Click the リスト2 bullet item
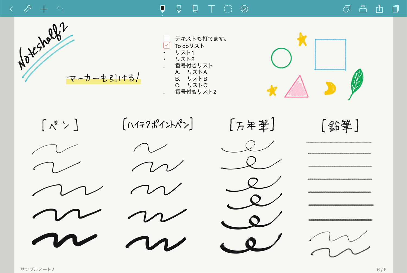 click(185, 59)
